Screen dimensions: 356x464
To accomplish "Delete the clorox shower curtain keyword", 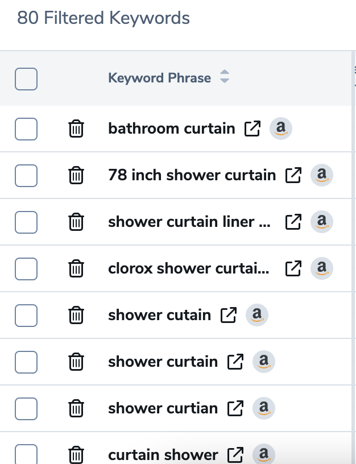I will tap(76, 268).
